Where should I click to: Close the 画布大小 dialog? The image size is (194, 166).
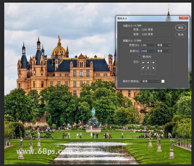(184, 18)
